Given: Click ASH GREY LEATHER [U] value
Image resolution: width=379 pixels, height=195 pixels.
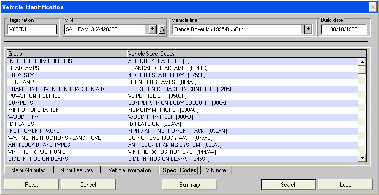Looking at the screenshot, I should pos(159,61).
